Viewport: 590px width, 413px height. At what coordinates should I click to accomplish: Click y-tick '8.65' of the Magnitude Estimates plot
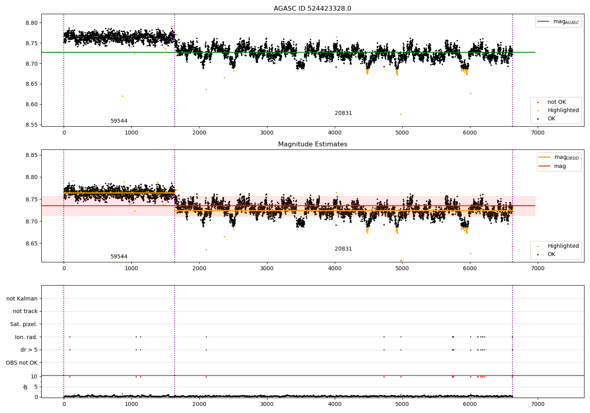(x=32, y=244)
